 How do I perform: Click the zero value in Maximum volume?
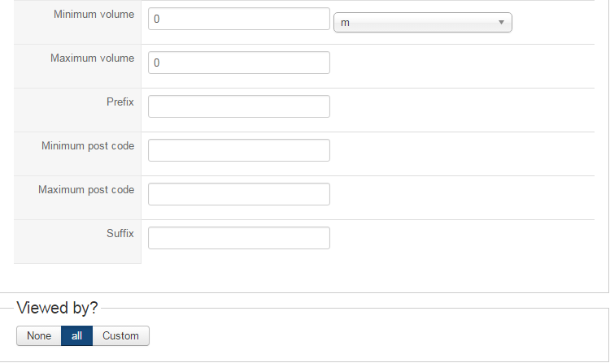click(156, 63)
